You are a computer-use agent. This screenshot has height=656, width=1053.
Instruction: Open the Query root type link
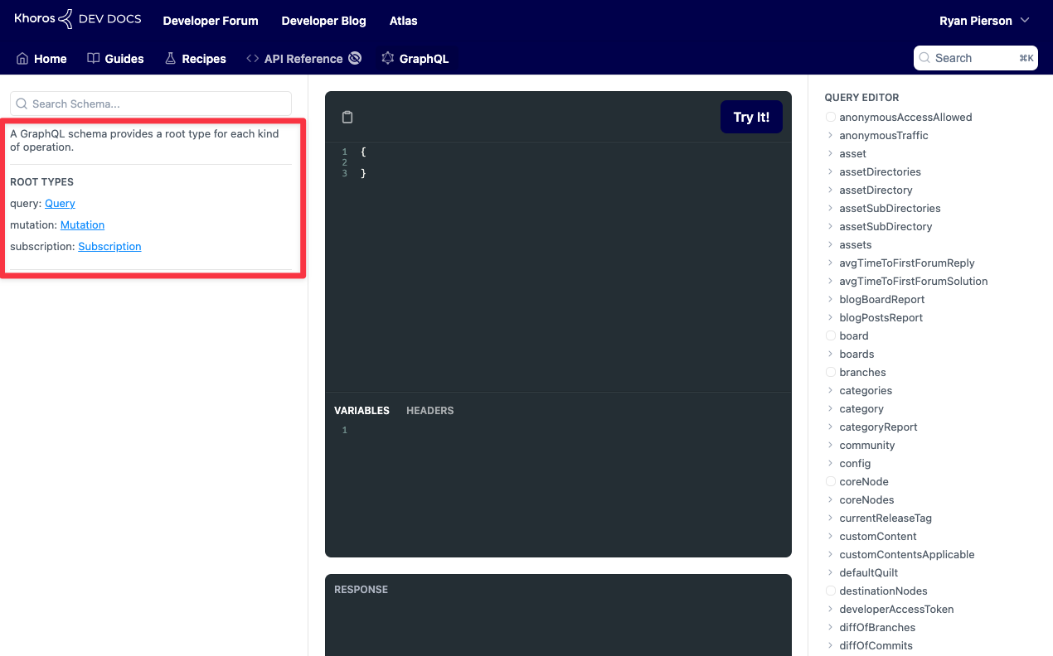60,204
